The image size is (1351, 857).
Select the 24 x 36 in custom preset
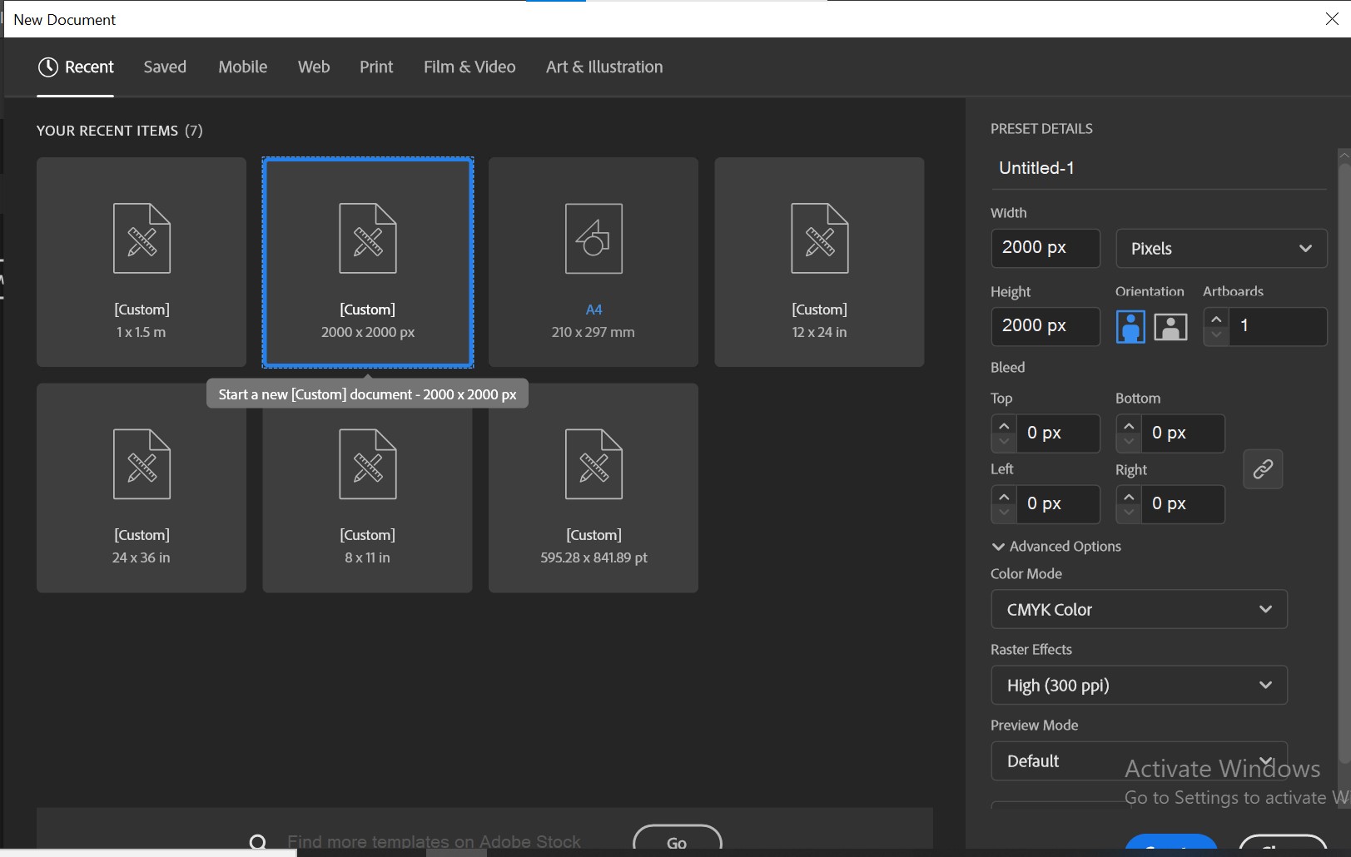[142, 488]
